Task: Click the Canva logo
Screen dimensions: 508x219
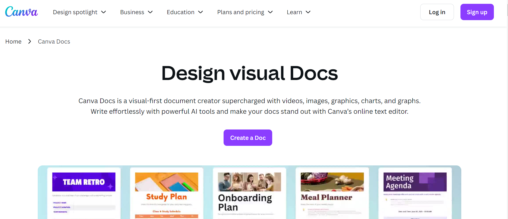Action: pyautogui.click(x=21, y=12)
